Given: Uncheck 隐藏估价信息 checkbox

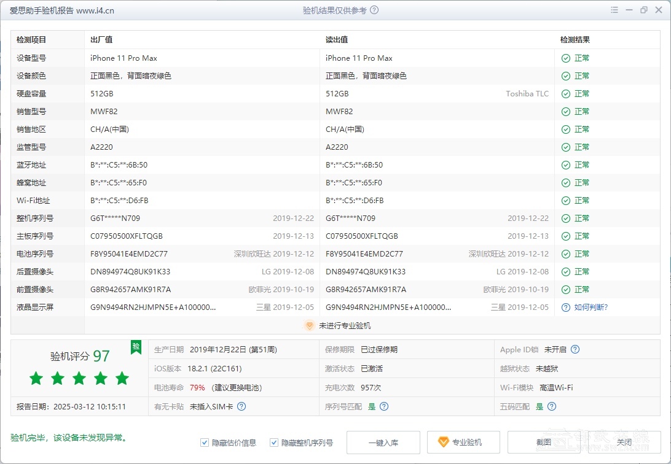Looking at the screenshot, I should tap(205, 443).
